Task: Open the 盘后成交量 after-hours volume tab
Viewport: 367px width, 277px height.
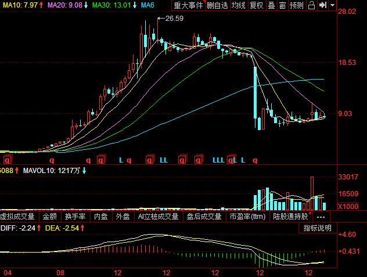Action: tap(204, 217)
